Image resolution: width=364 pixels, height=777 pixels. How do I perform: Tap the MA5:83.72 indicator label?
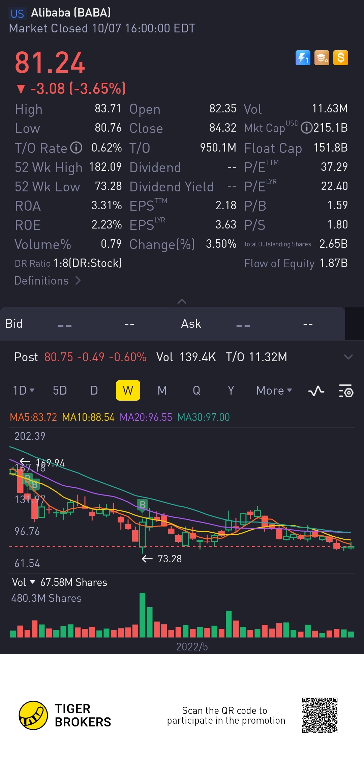pos(33,417)
